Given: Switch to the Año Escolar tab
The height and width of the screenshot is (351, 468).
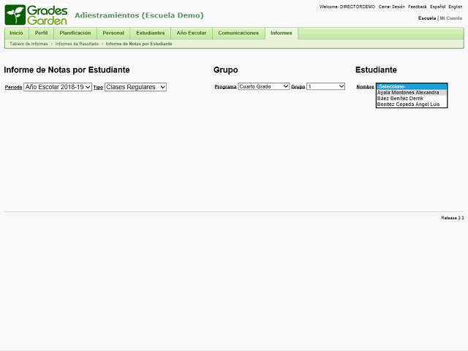Looking at the screenshot, I should 192,33.
